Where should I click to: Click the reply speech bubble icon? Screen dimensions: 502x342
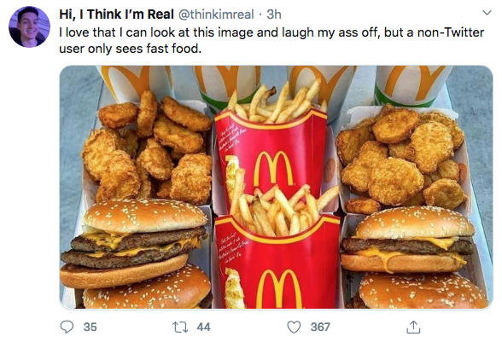point(67,327)
